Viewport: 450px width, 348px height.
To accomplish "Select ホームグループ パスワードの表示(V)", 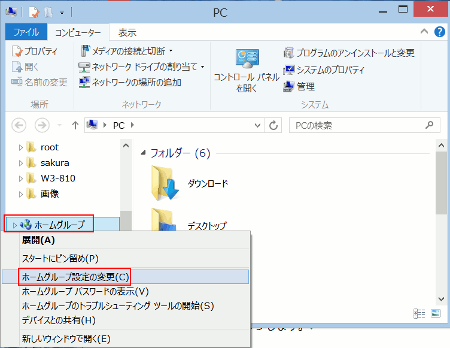I will point(85,292).
